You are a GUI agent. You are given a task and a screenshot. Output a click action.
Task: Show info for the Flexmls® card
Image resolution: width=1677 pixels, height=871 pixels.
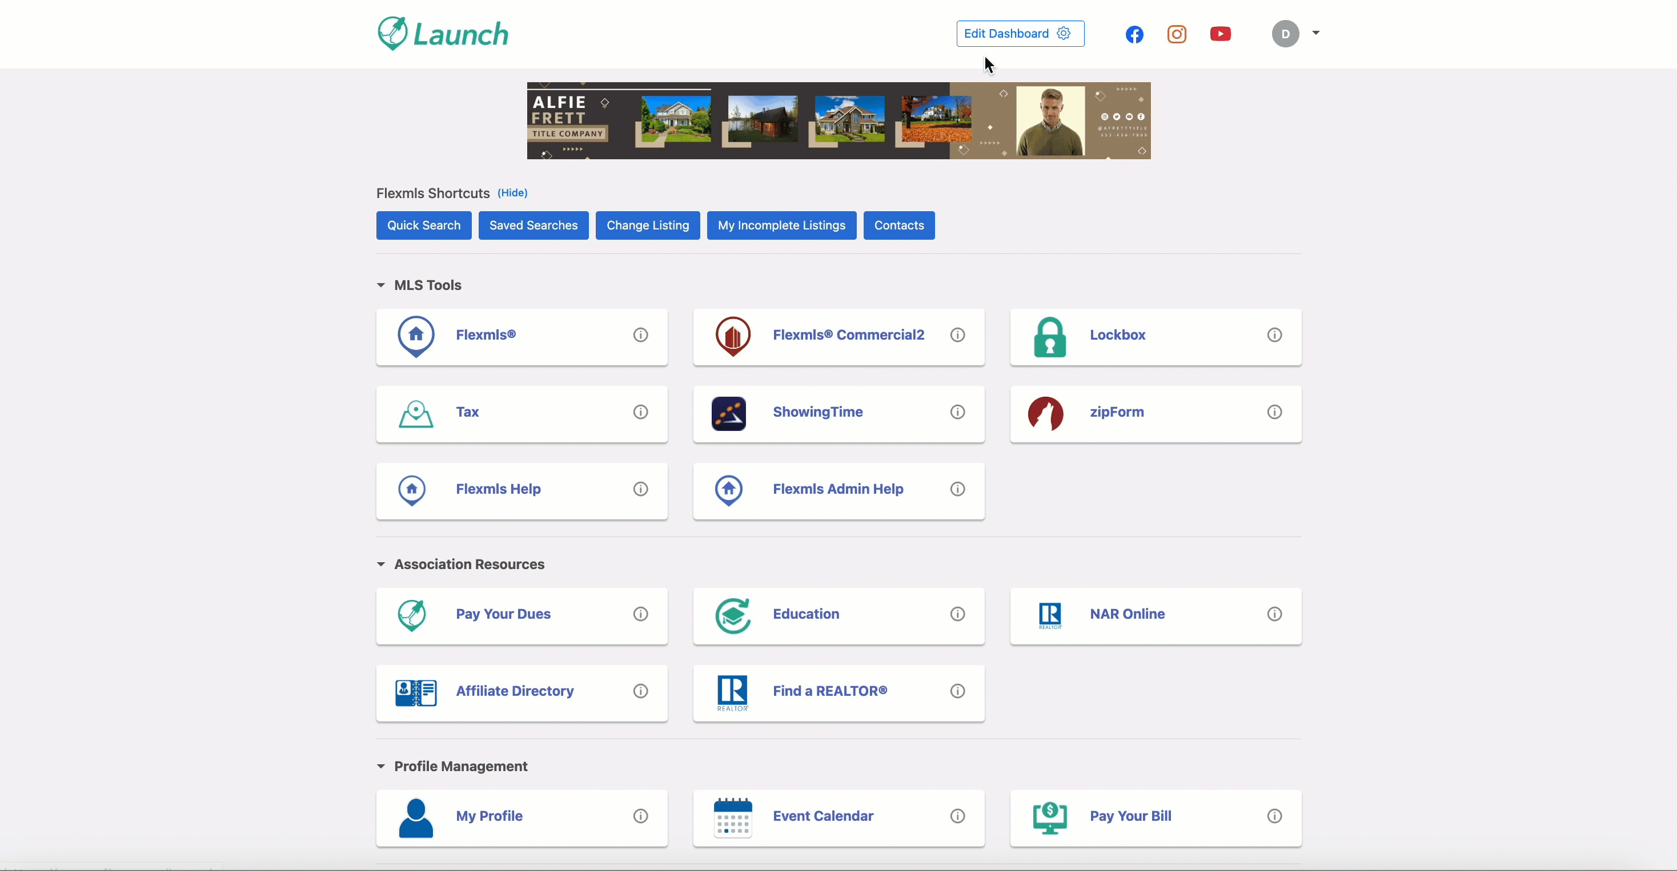pyautogui.click(x=641, y=335)
